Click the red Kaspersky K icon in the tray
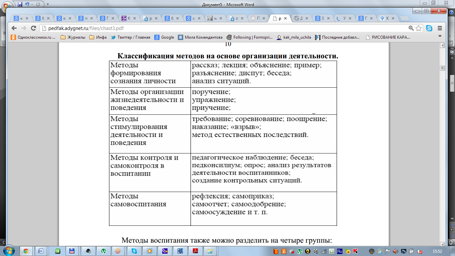 coord(355,251)
